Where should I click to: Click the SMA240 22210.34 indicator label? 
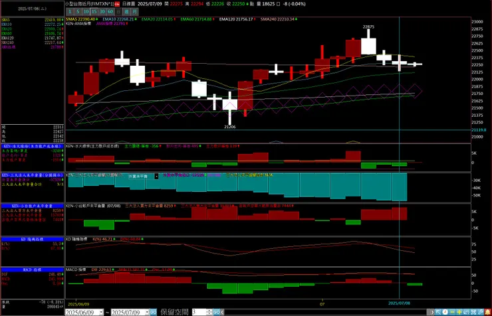pyautogui.click(x=279, y=19)
